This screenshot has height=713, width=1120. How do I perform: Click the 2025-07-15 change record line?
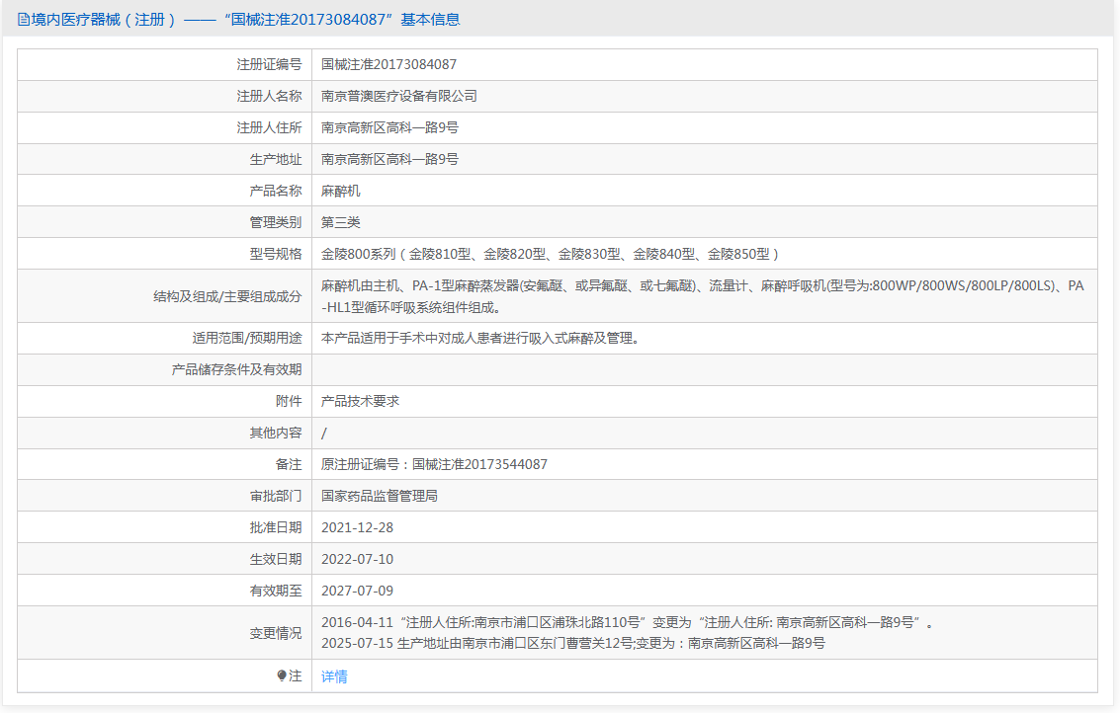573,643
